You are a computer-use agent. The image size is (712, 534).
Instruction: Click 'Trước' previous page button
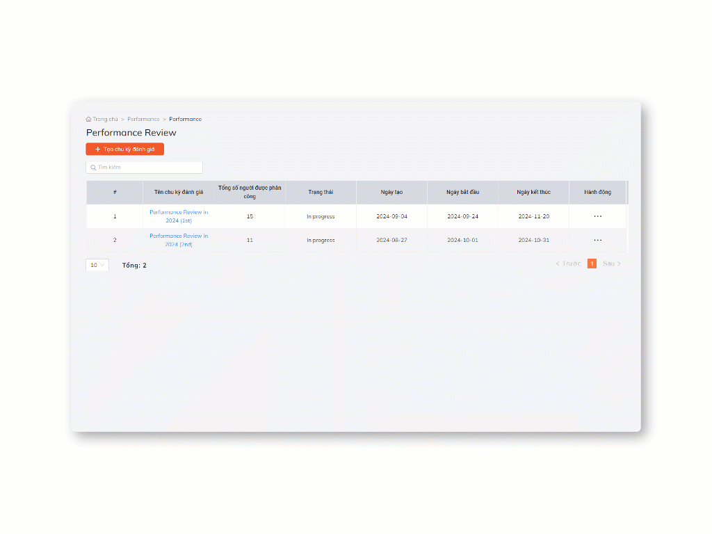click(568, 264)
